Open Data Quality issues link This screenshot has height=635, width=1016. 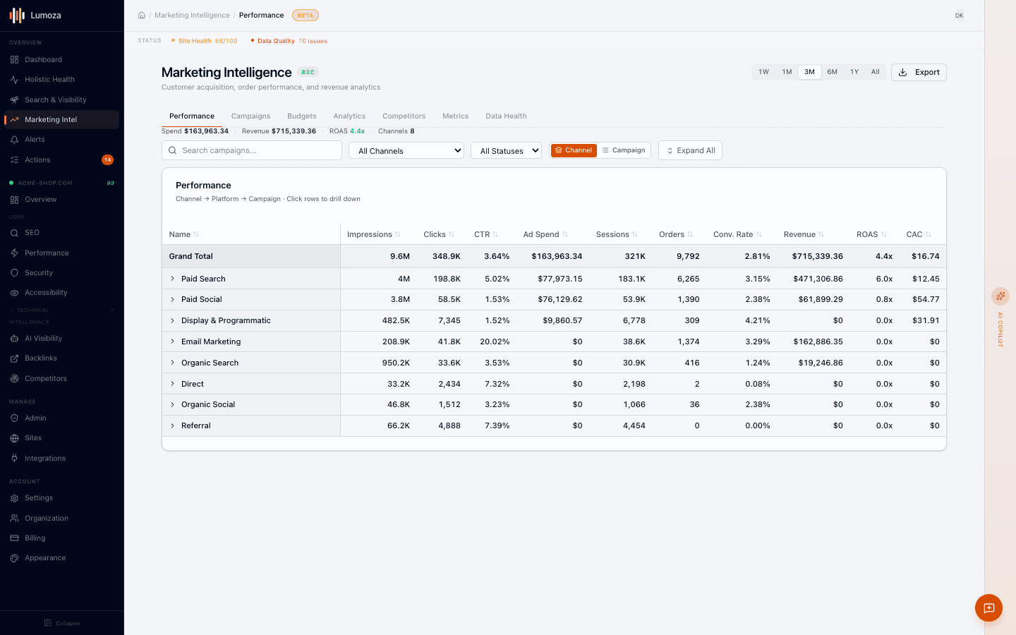289,41
